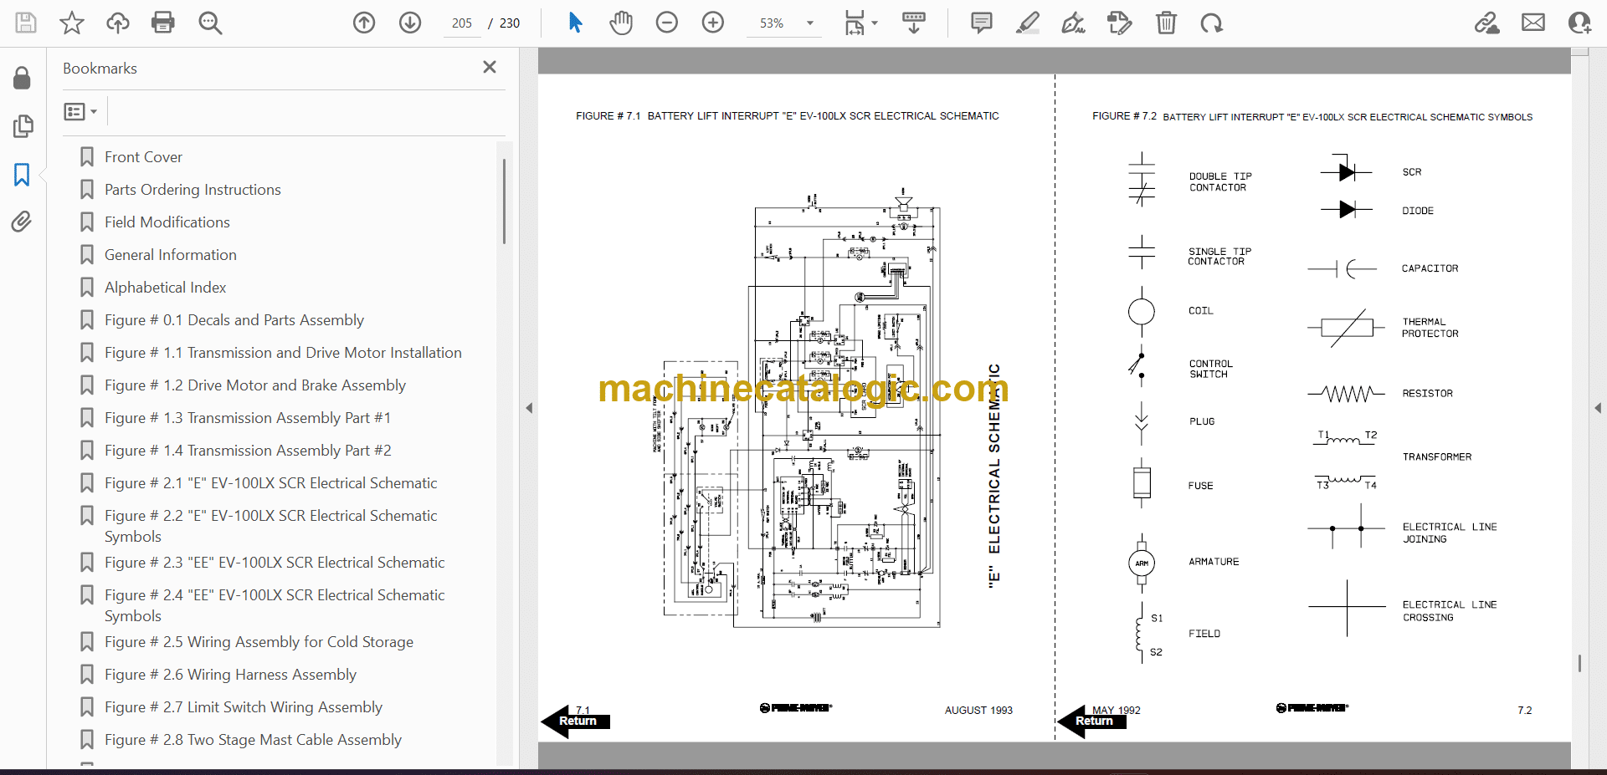Go to Figure # 2.1 "E" Electrical Schematic
The image size is (1607, 775).
pyautogui.click(x=271, y=483)
